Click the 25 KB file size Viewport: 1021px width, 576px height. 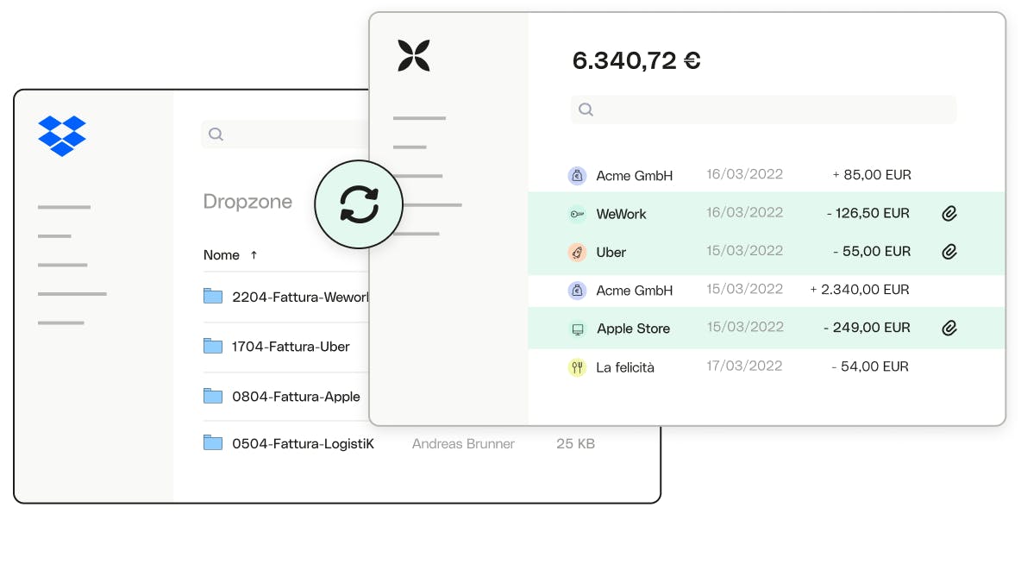(x=576, y=444)
